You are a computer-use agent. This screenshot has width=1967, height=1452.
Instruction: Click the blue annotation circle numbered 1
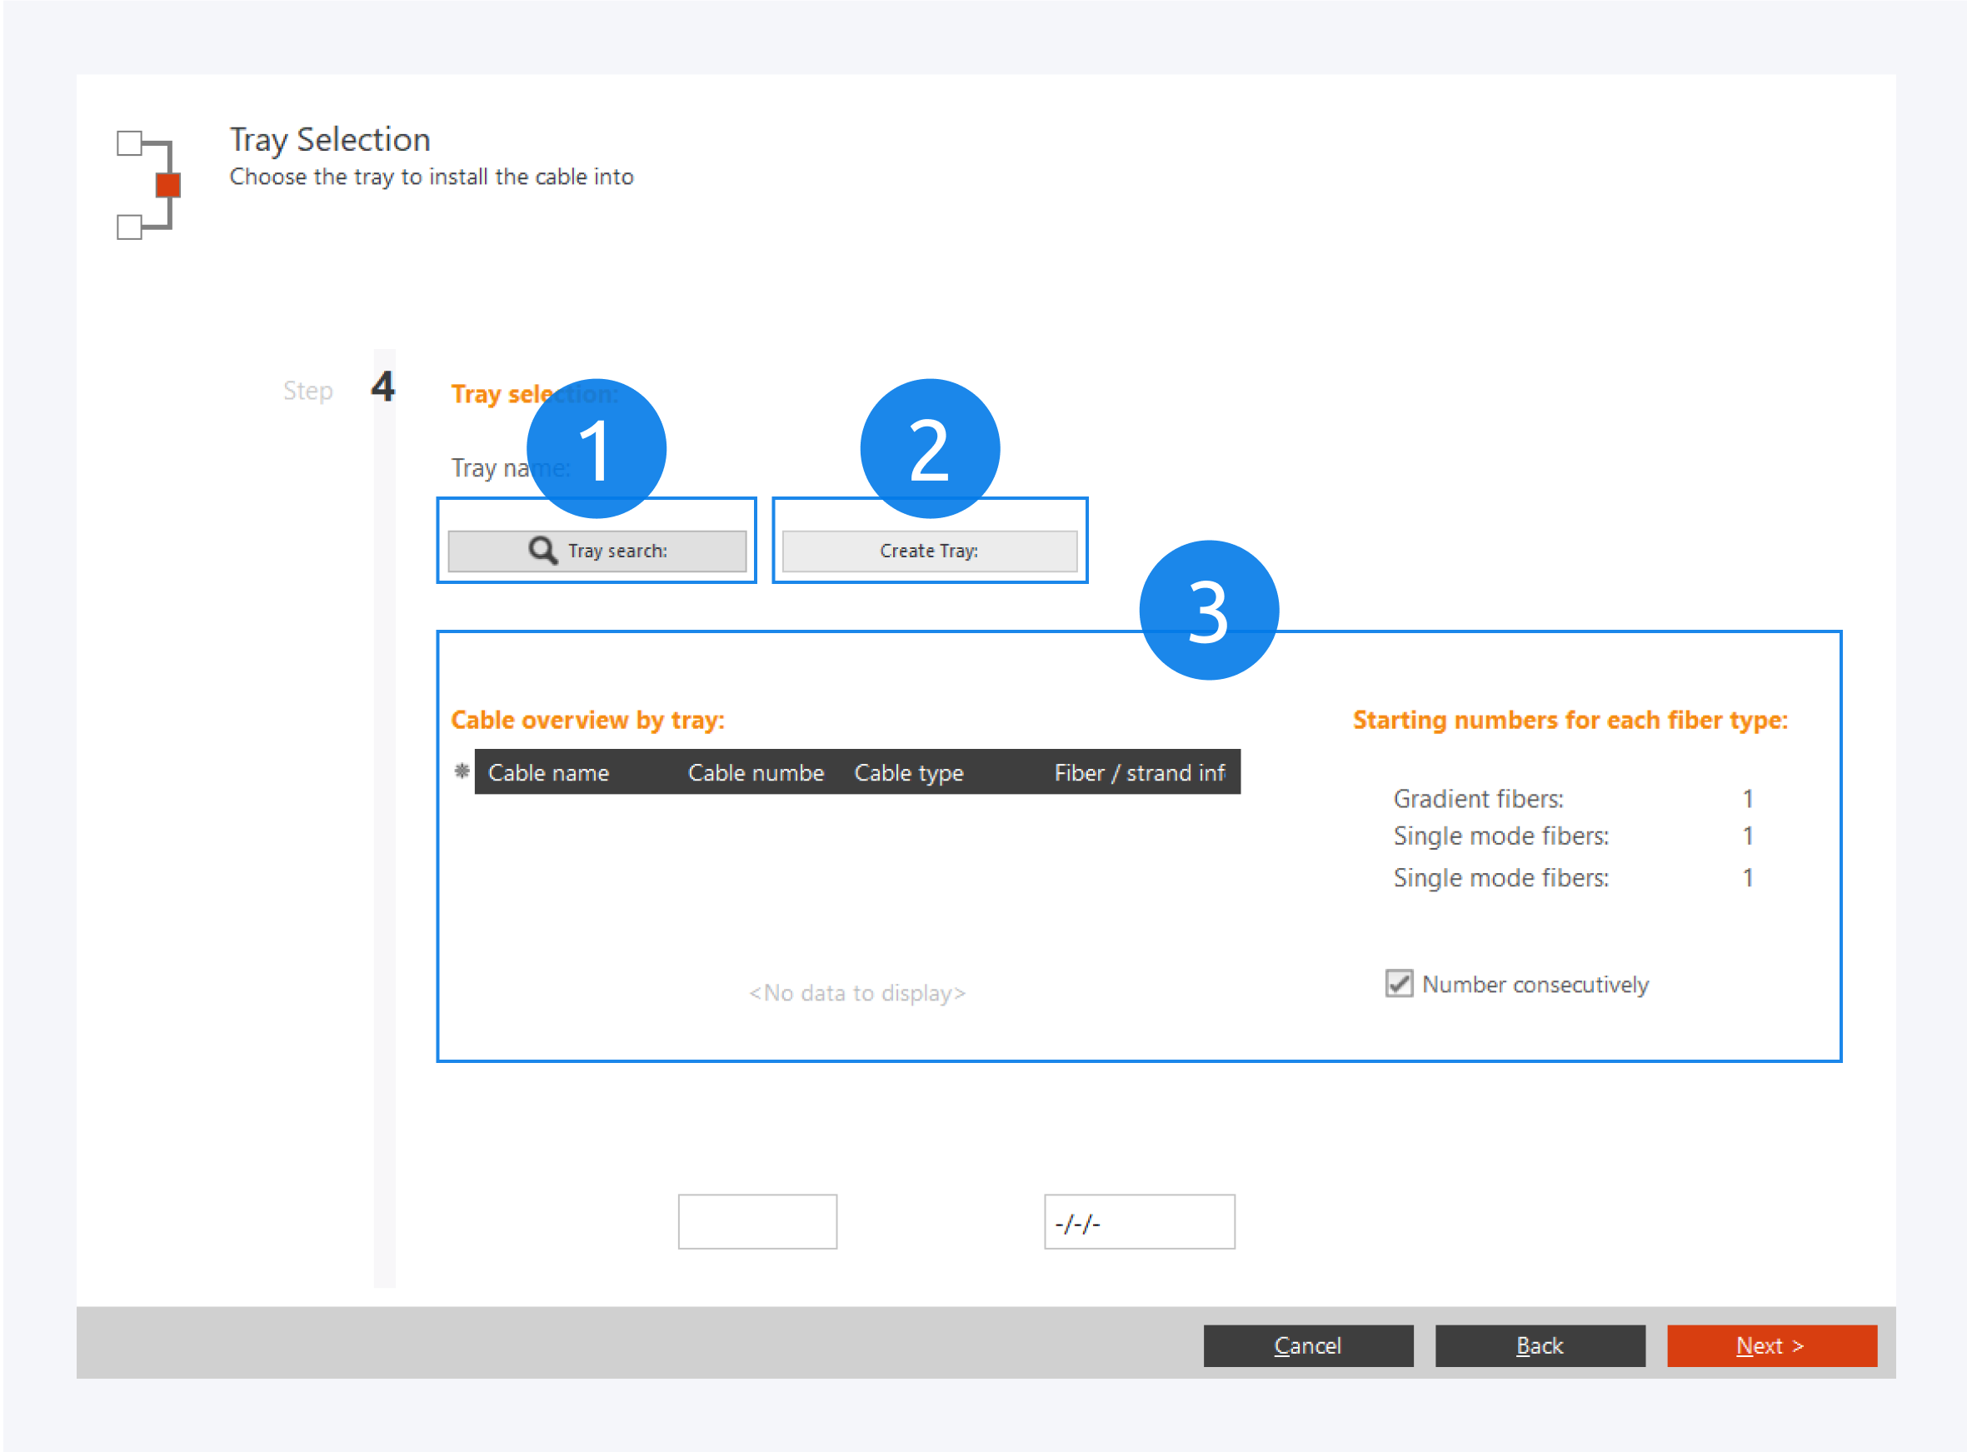(596, 448)
